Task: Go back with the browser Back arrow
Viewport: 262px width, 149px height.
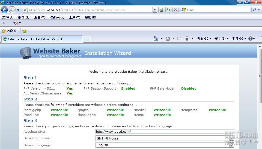Action: point(5,10)
